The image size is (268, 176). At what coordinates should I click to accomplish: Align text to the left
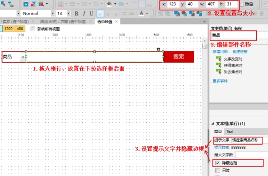click(100, 14)
